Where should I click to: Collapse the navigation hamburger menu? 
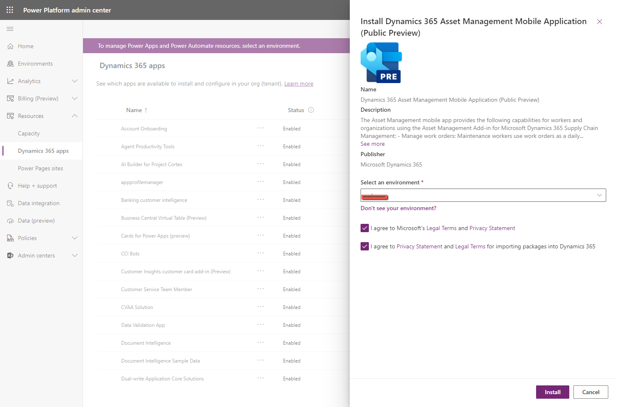click(10, 29)
